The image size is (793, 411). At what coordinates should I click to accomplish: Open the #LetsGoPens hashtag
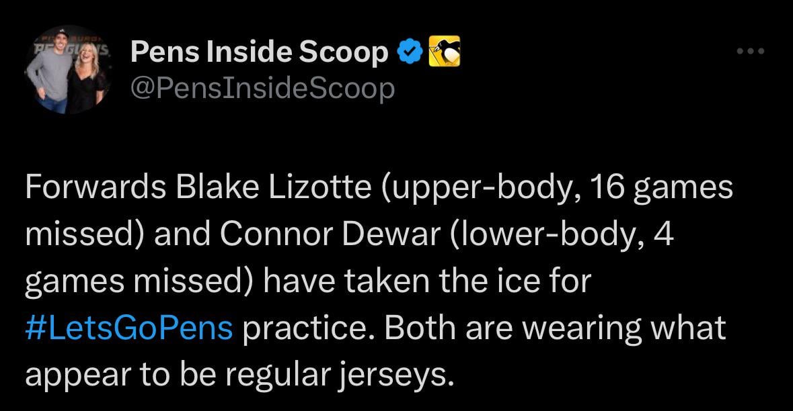129,328
